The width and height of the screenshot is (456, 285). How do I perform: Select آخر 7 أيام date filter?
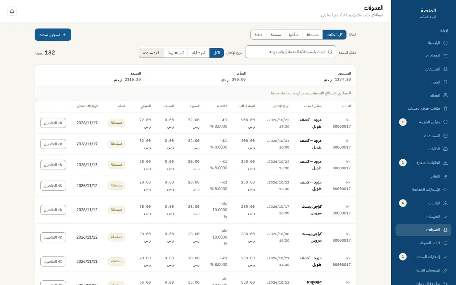pos(199,53)
